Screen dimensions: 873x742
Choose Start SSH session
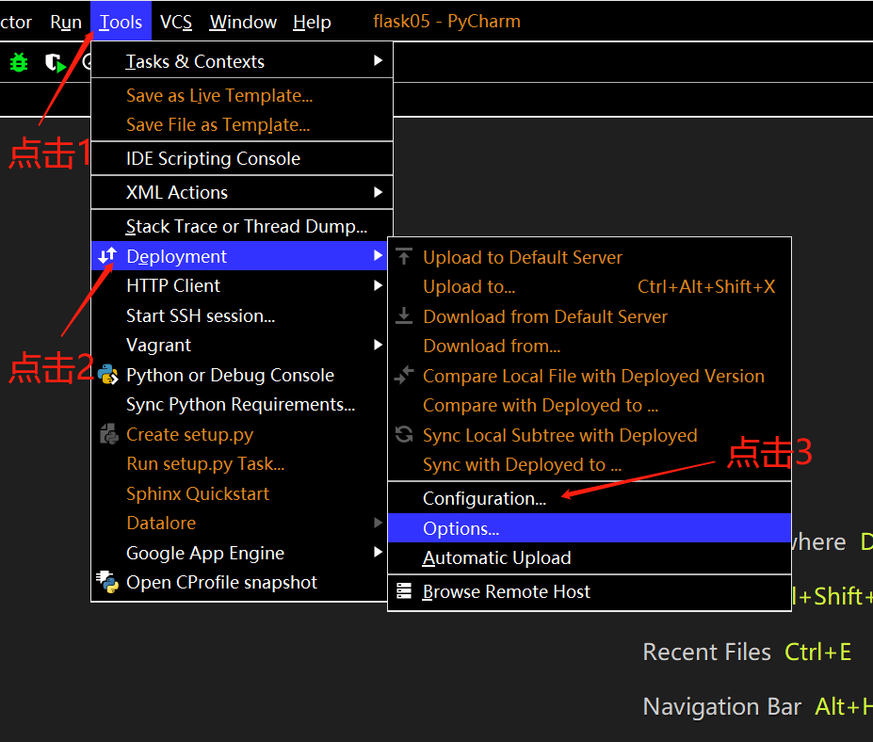[239, 315]
